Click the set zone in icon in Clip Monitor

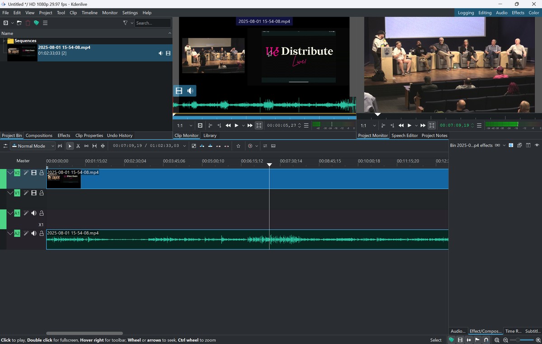click(210, 126)
